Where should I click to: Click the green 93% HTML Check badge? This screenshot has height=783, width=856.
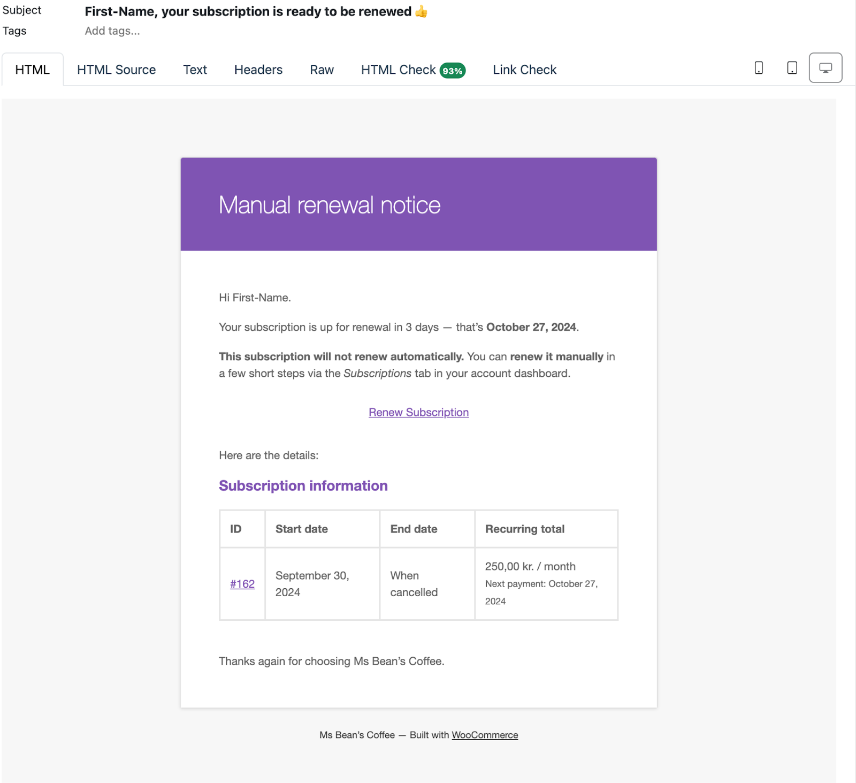pyautogui.click(x=453, y=70)
